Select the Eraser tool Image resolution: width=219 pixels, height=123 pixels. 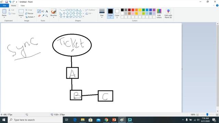[39, 16]
